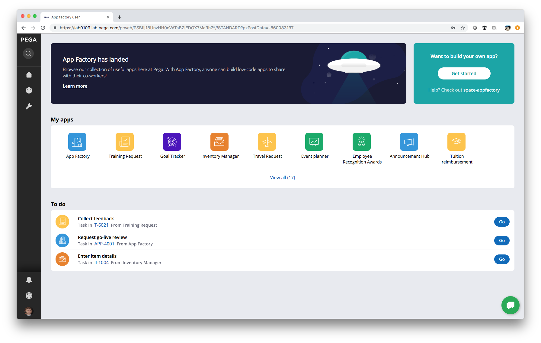This screenshot has height=343, width=541.
Task: Click the Request go-live review task icon
Action: (62, 241)
